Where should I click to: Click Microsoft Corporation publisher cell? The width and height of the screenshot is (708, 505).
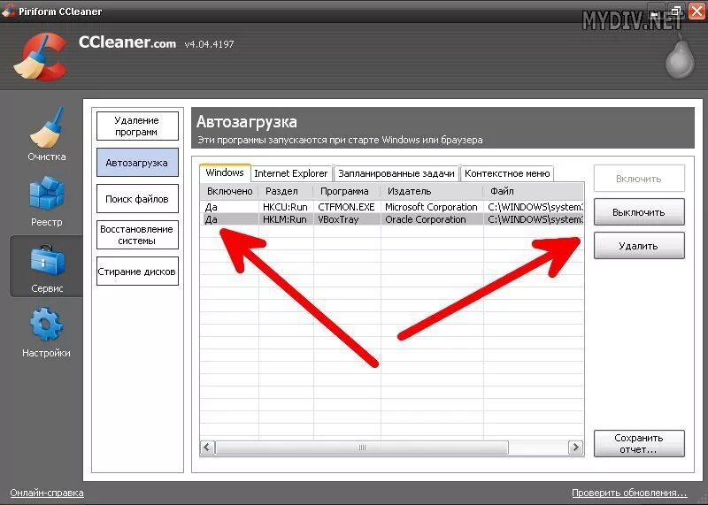pyautogui.click(x=431, y=207)
